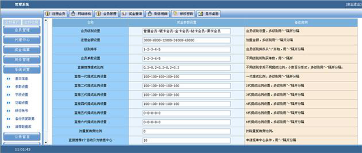The image size is (362, 153).
Task: Click double-arrow icon beside 基本信息
Action: [x=9, y=79]
